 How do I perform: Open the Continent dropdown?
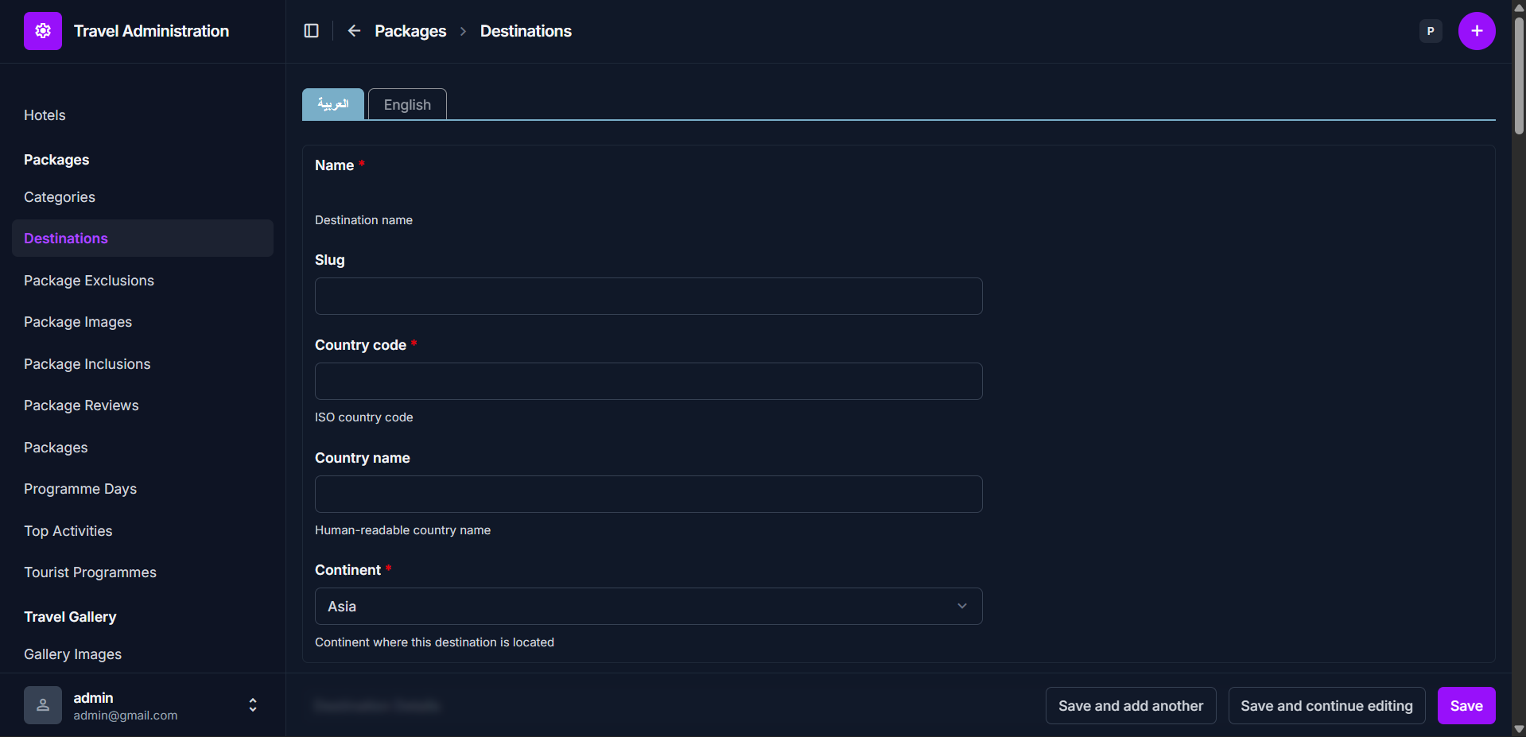tap(648, 607)
